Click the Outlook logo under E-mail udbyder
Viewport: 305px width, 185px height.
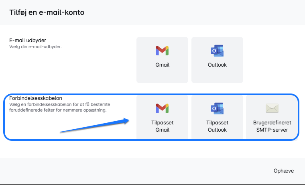point(217,51)
